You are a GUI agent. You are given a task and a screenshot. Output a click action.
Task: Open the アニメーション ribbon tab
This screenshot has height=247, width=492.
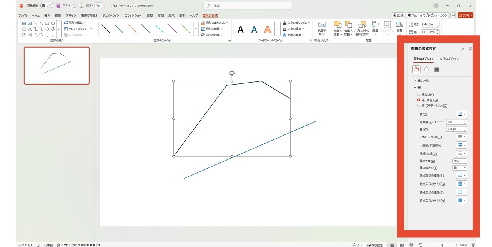pyautogui.click(x=111, y=15)
